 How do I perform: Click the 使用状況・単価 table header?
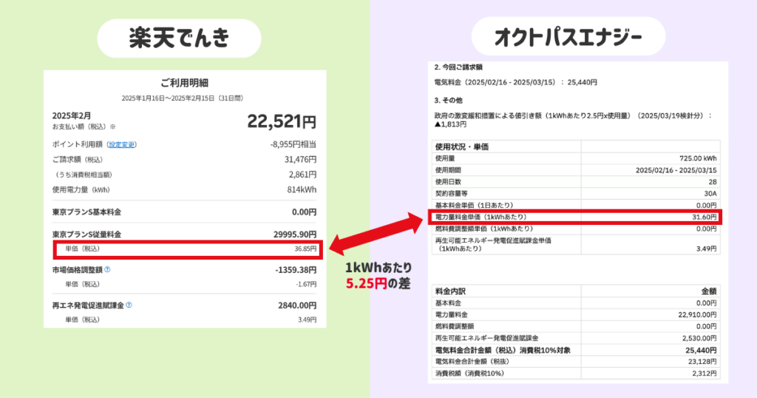click(462, 146)
